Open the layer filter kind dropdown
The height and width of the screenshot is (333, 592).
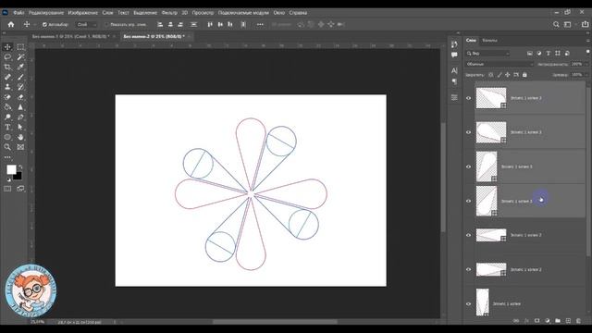coord(487,54)
